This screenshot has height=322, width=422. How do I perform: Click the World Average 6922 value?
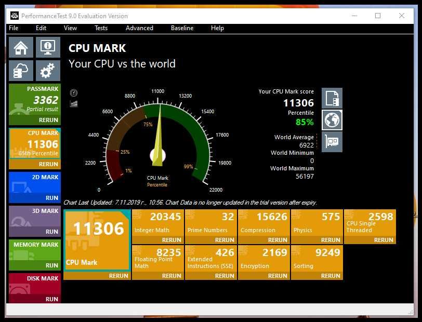pyautogui.click(x=307, y=145)
